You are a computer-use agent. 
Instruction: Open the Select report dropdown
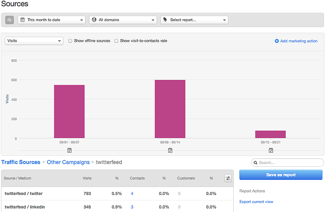click(x=194, y=20)
